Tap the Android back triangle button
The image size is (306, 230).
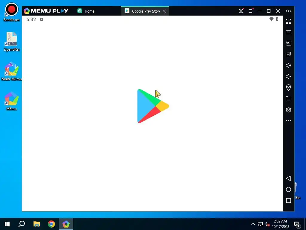(x=288, y=178)
